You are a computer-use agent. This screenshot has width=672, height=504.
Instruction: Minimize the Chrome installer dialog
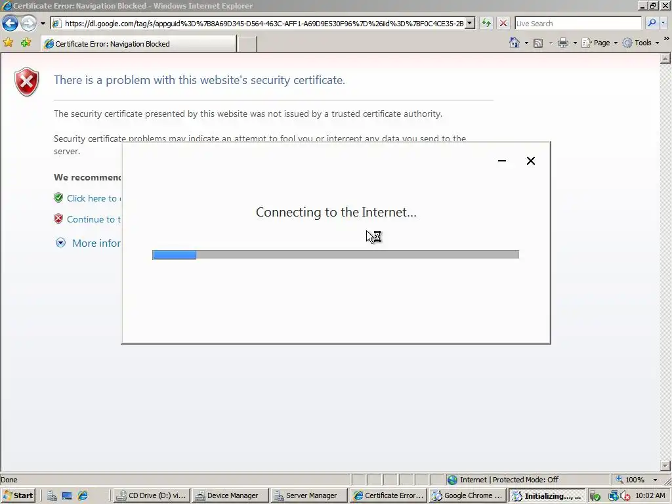502,161
